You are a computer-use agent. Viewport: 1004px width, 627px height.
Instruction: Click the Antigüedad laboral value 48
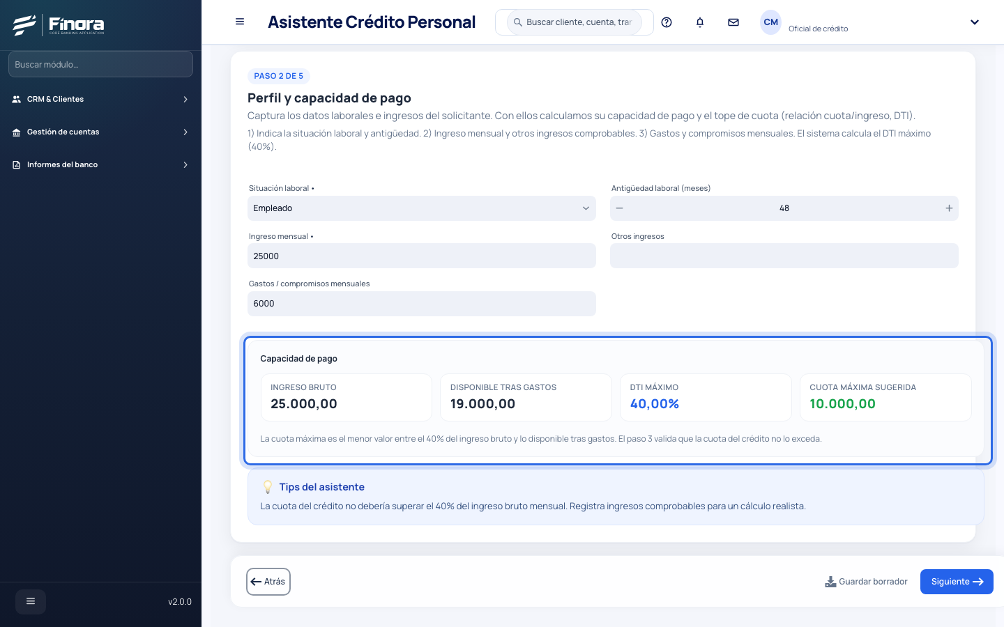tap(784, 208)
